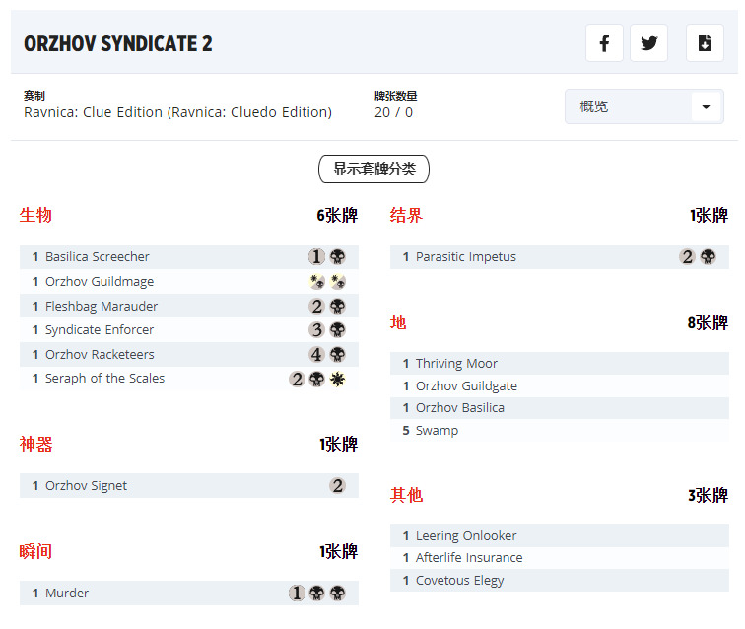Select the Orzhov Guildmage card
The width and height of the screenshot is (745, 629).
100,282
